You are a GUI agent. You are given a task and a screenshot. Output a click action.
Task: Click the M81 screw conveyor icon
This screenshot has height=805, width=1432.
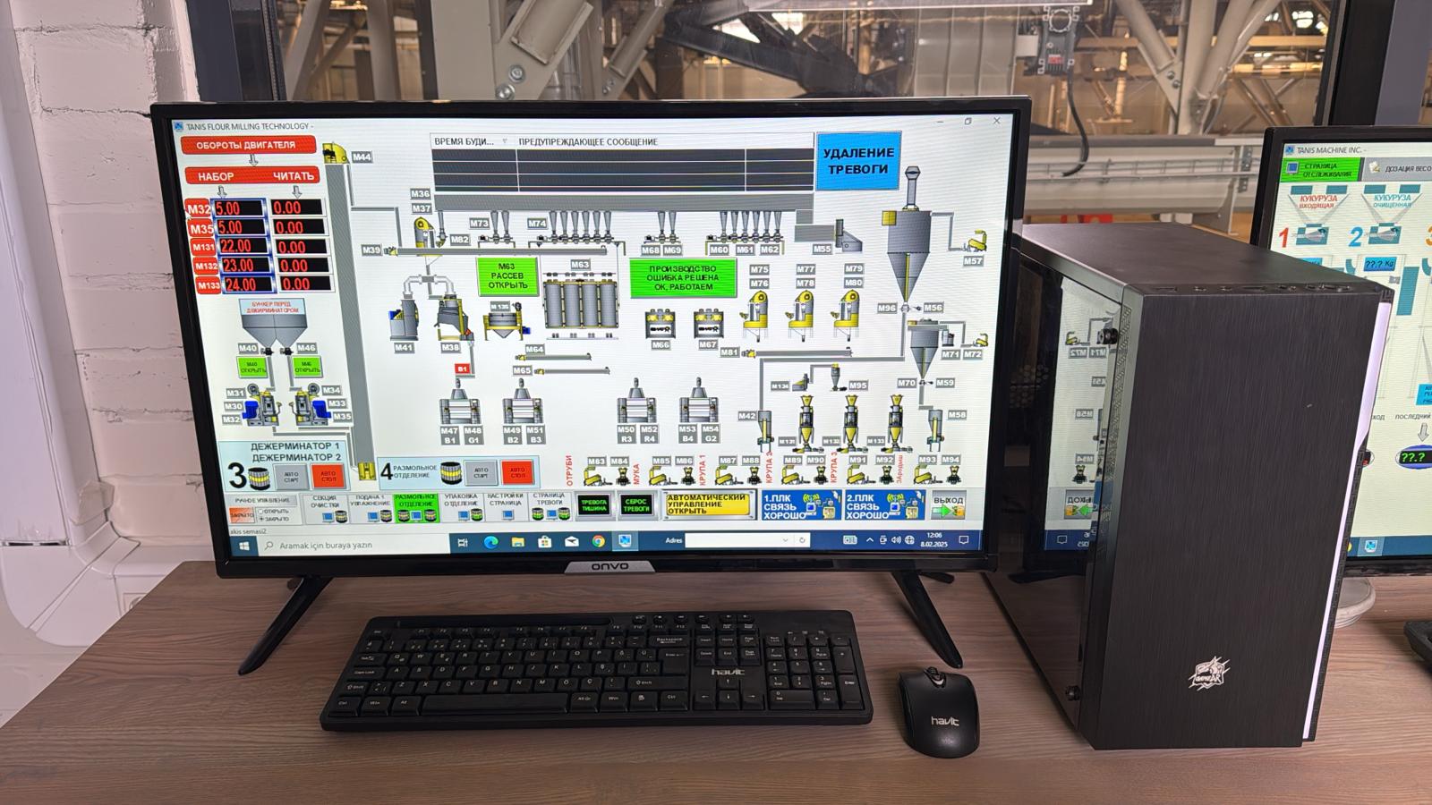(795, 353)
